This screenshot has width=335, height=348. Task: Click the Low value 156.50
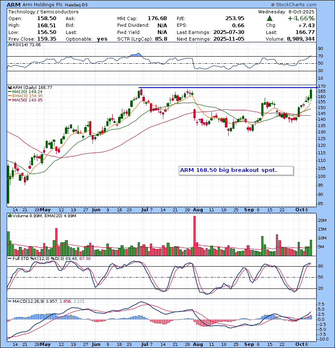[47, 32]
